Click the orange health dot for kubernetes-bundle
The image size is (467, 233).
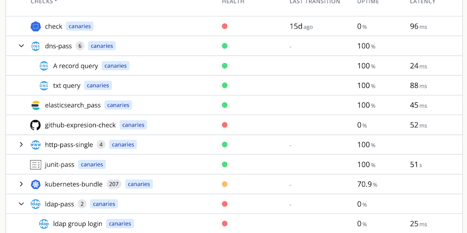pyautogui.click(x=224, y=184)
